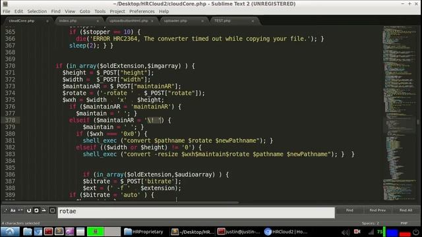Click the Find Prev button
The height and width of the screenshot is (237, 422).
point(377,211)
